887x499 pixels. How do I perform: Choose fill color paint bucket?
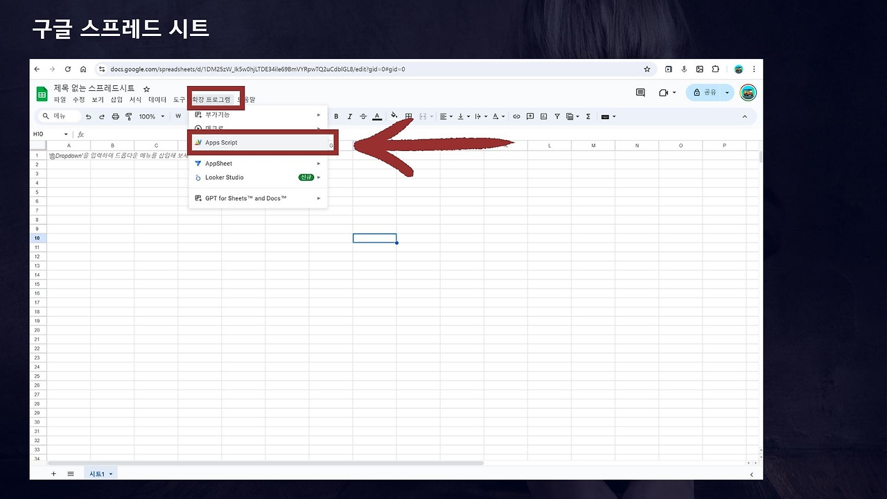[x=394, y=116]
